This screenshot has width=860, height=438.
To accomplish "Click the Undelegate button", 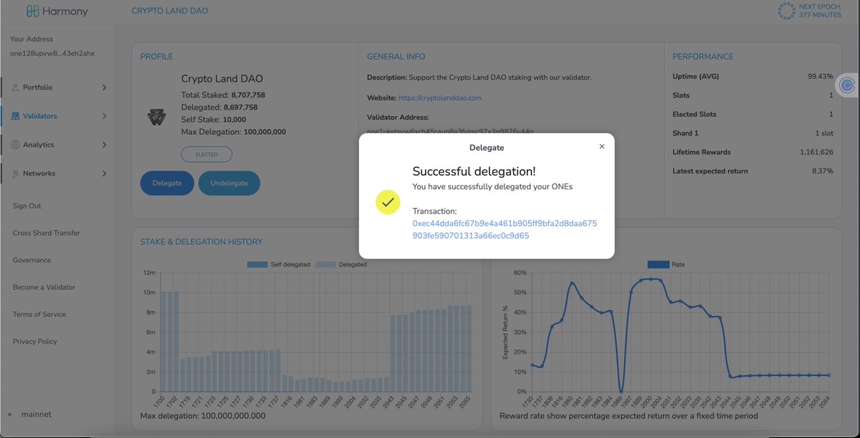I will [x=229, y=183].
